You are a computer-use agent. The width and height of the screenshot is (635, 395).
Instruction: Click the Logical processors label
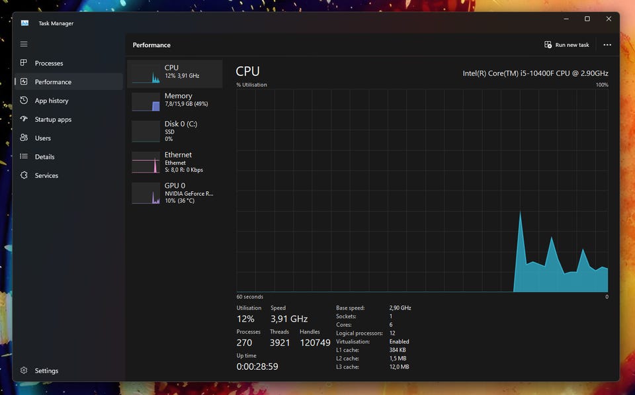pyautogui.click(x=359, y=333)
